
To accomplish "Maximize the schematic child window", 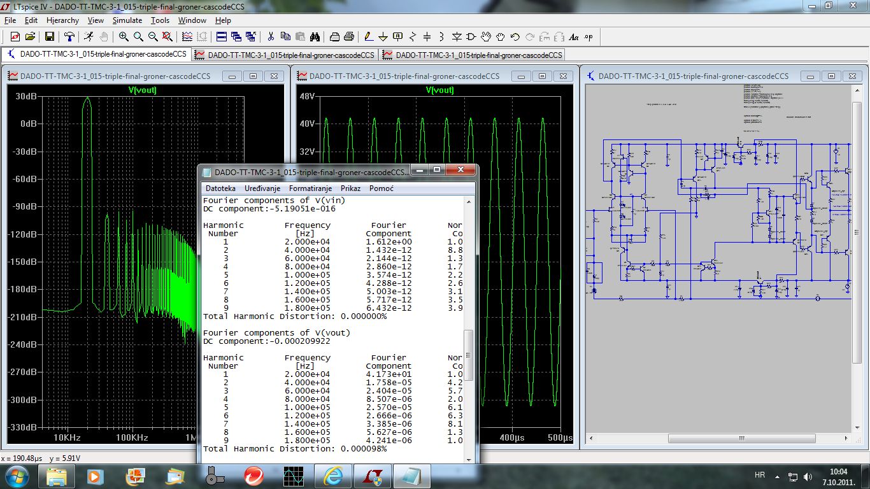I will [x=831, y=76].
